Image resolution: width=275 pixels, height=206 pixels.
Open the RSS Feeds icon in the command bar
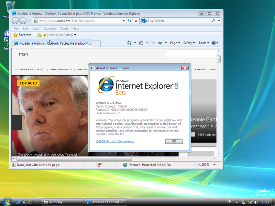141,43
